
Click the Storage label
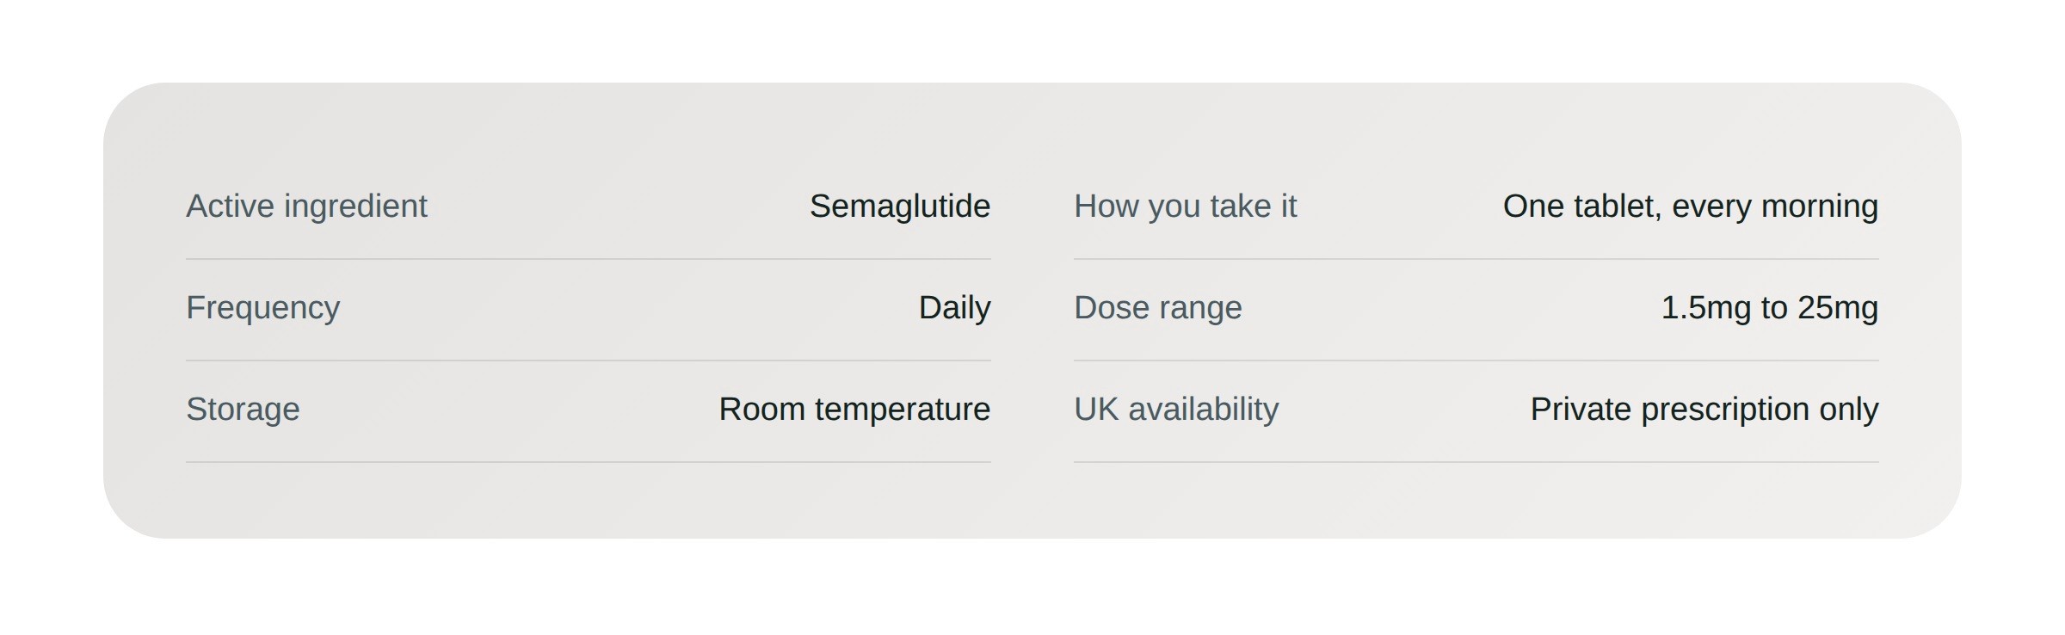coord(243,410)
